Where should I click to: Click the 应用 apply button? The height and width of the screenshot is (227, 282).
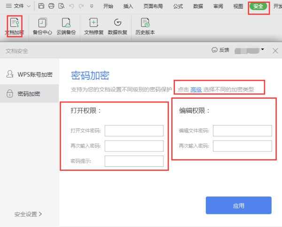coord(239,205)
